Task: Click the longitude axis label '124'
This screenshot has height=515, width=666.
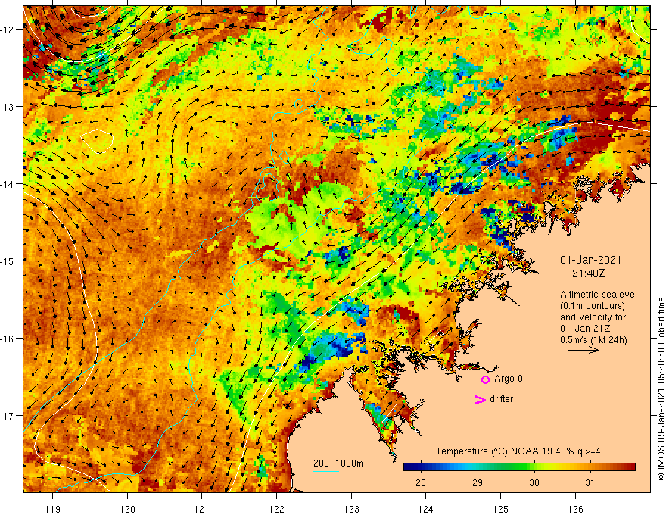Action: [x=425, y=509]
